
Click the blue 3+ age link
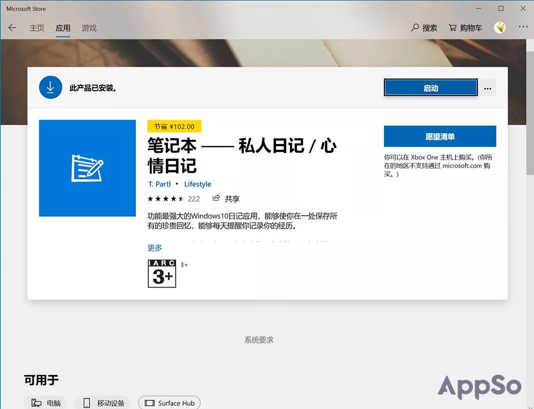click(184, 265)
